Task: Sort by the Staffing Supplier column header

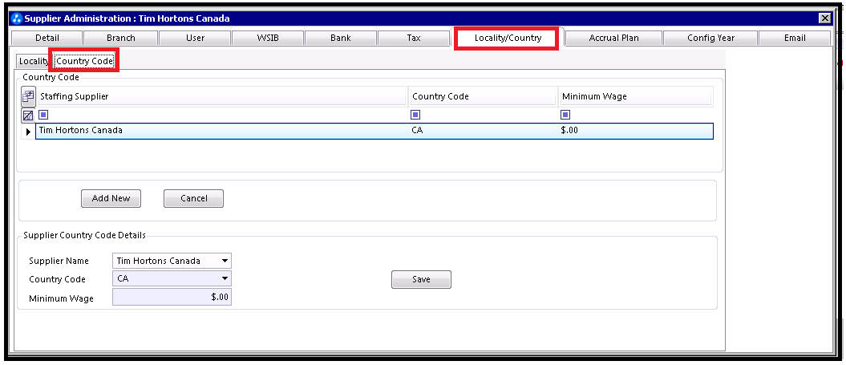Action: 221,96
